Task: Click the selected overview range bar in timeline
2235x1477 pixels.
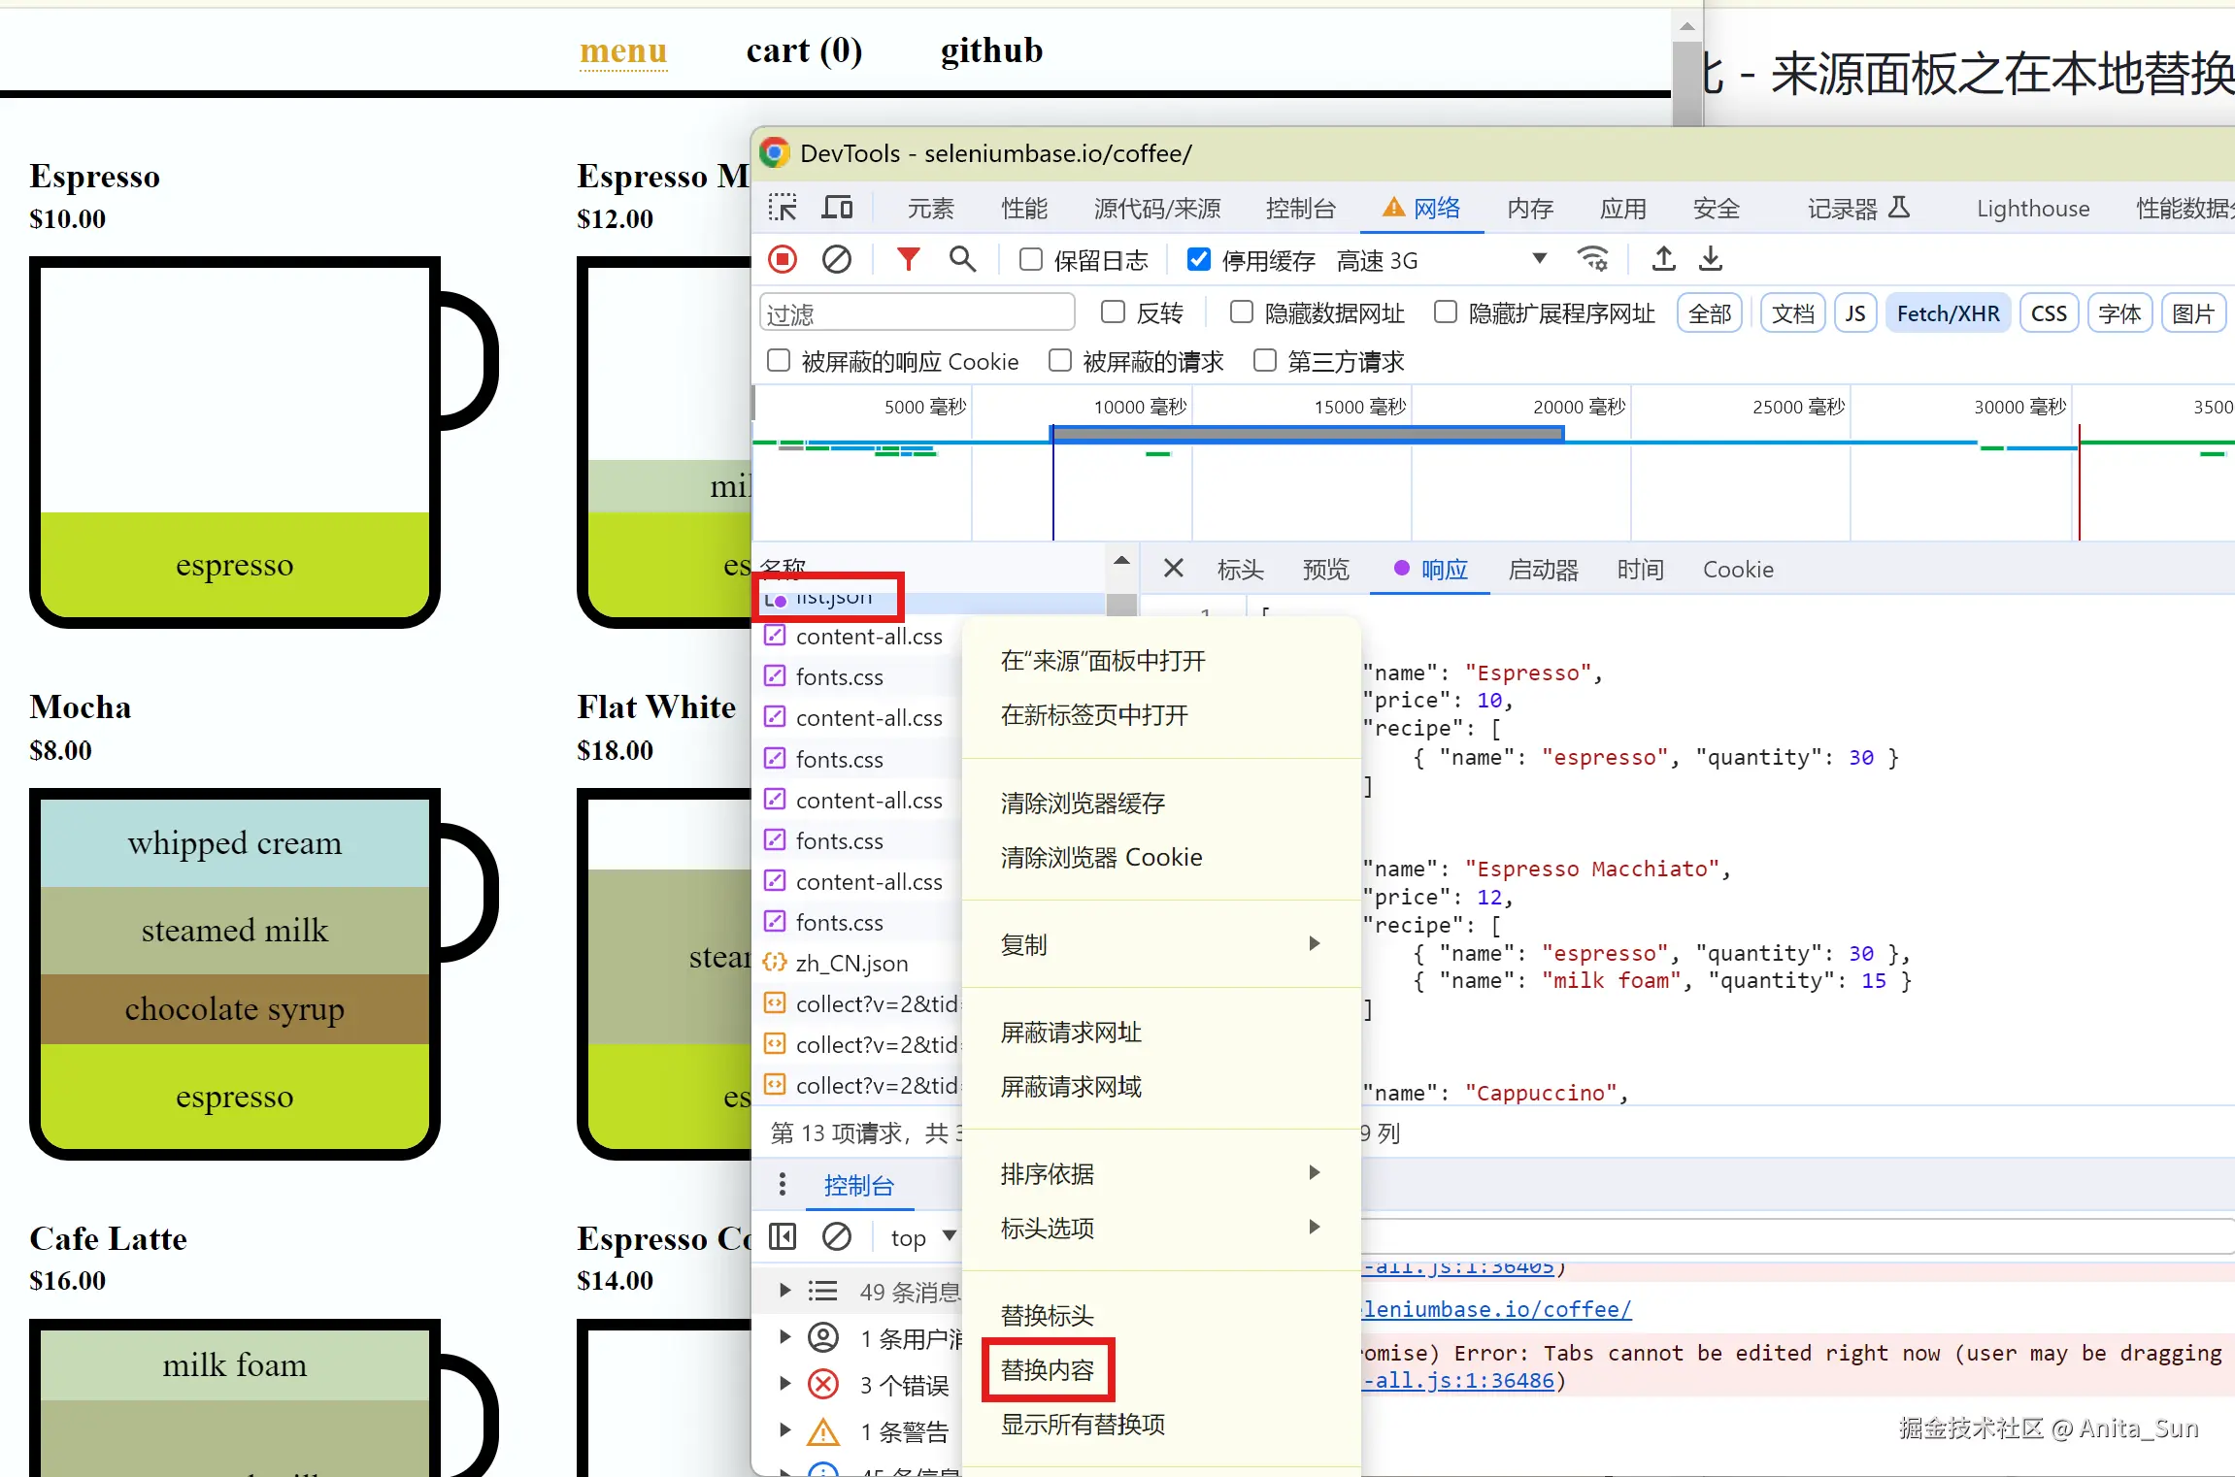Action: [1308, 433]
